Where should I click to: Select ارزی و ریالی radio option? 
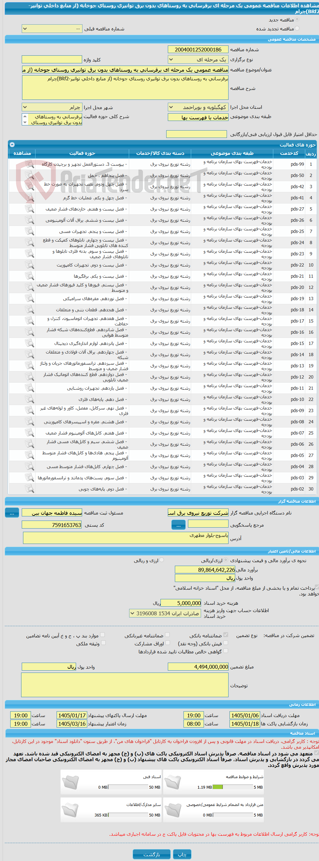(x=162, y=560)
